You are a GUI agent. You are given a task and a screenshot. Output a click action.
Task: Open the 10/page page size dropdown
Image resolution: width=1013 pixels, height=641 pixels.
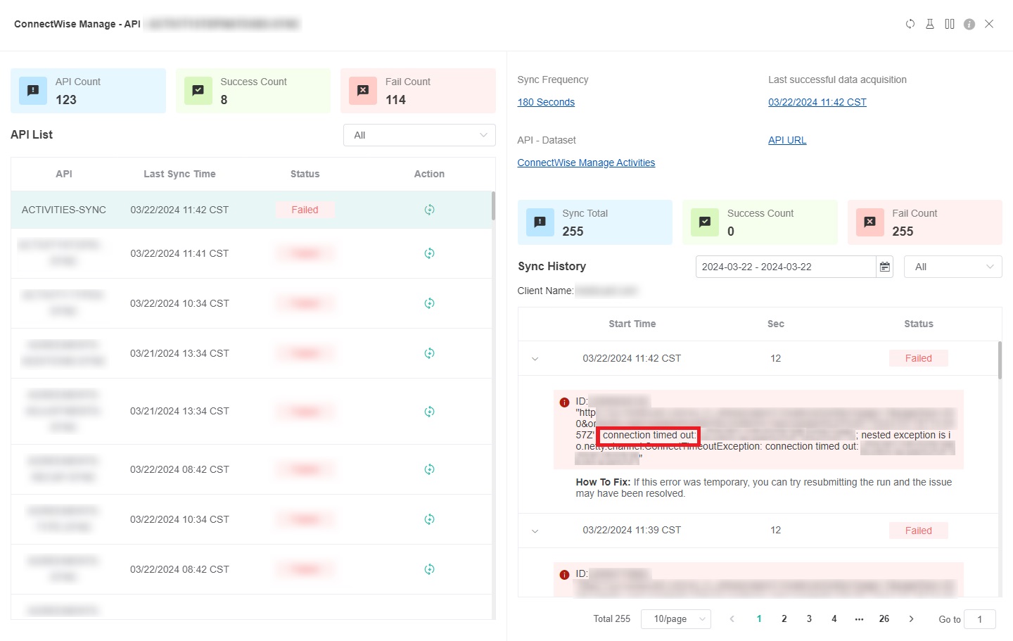(675, 619)
